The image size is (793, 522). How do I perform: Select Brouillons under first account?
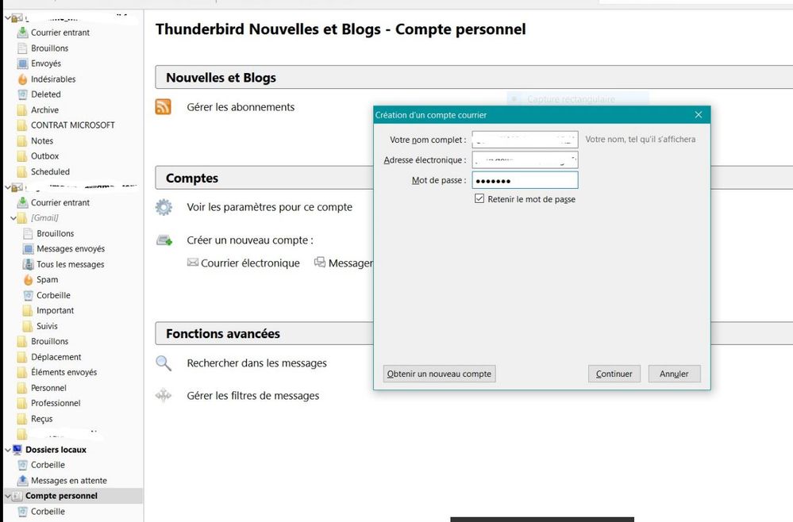coord(49,48)
